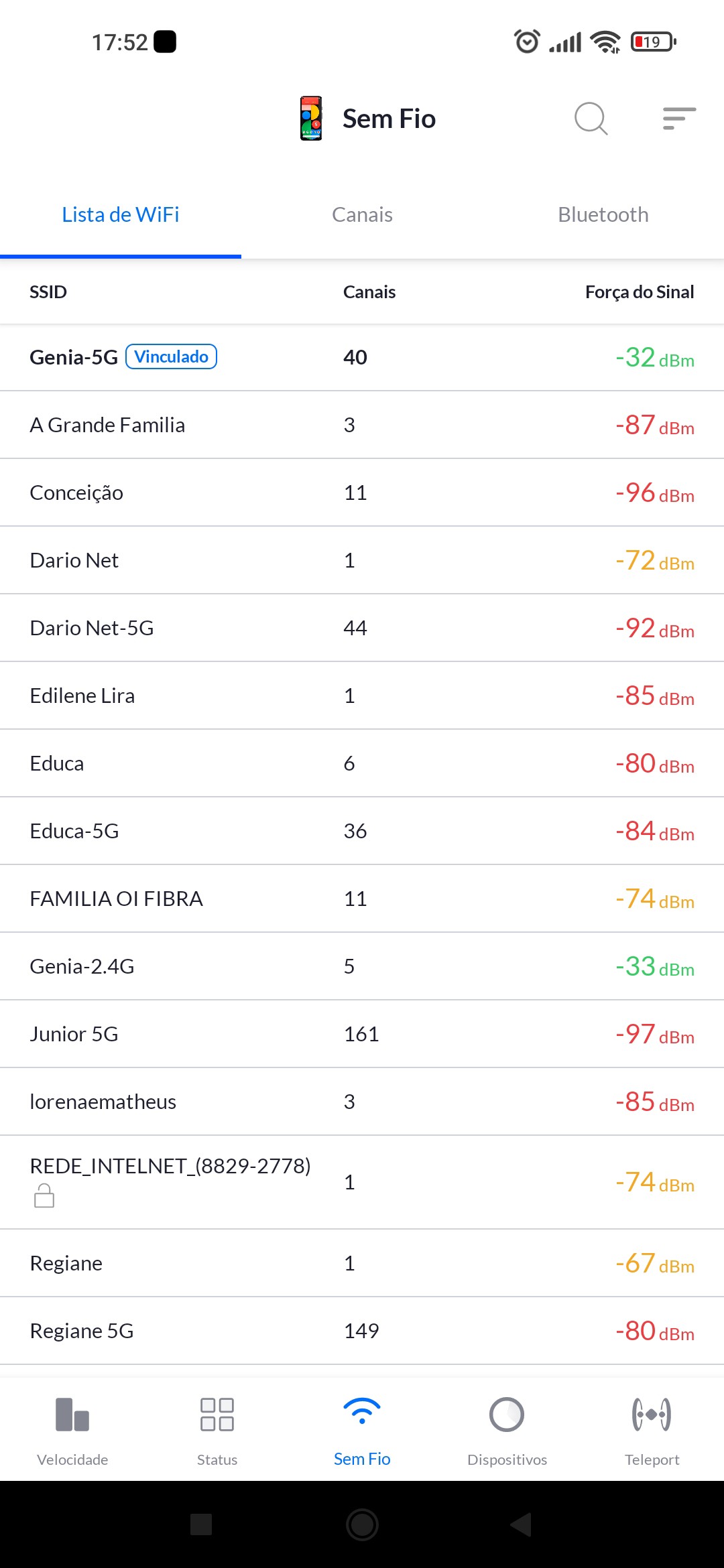Tap the lock icon under REDE_INTELNET
Image resolution: width=724 pixels, height=1568 pixels.
[x=44, y=1195]
